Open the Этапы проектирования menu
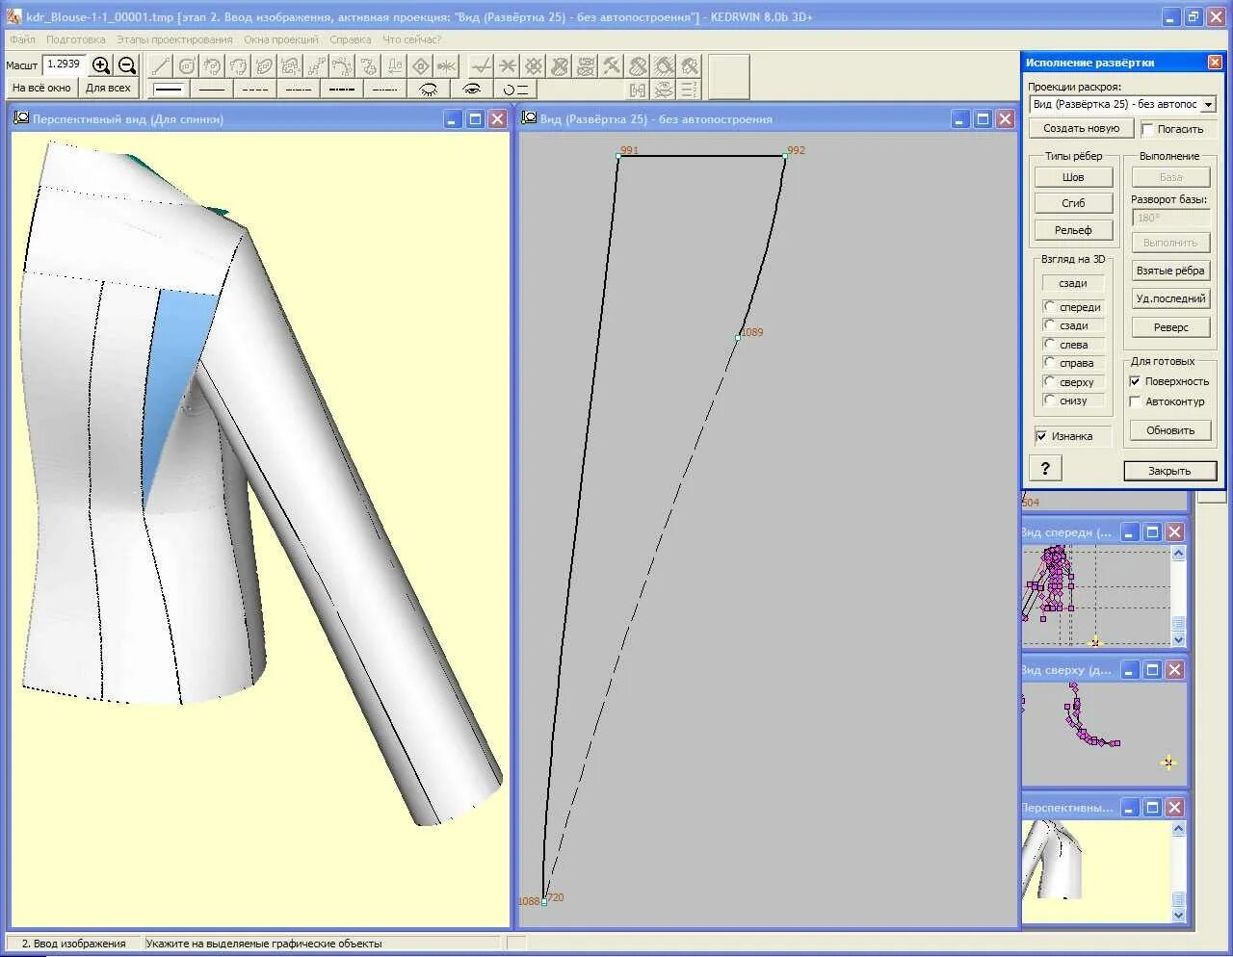This screenshot has width=1233, height=957. tap(174, 39)
